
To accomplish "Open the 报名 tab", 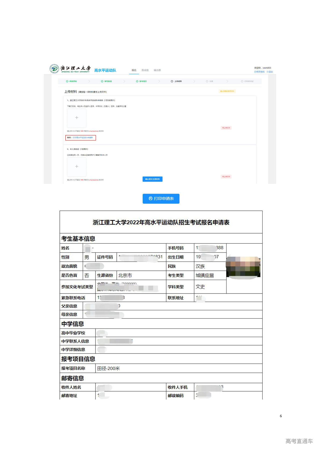I will (134, 70).
